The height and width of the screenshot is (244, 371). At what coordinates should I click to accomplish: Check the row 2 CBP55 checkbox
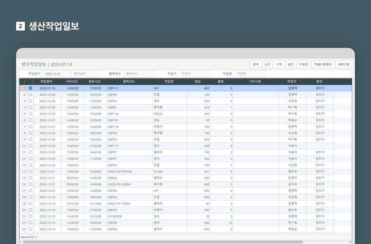pyautogui.click(x=30, y=95)
